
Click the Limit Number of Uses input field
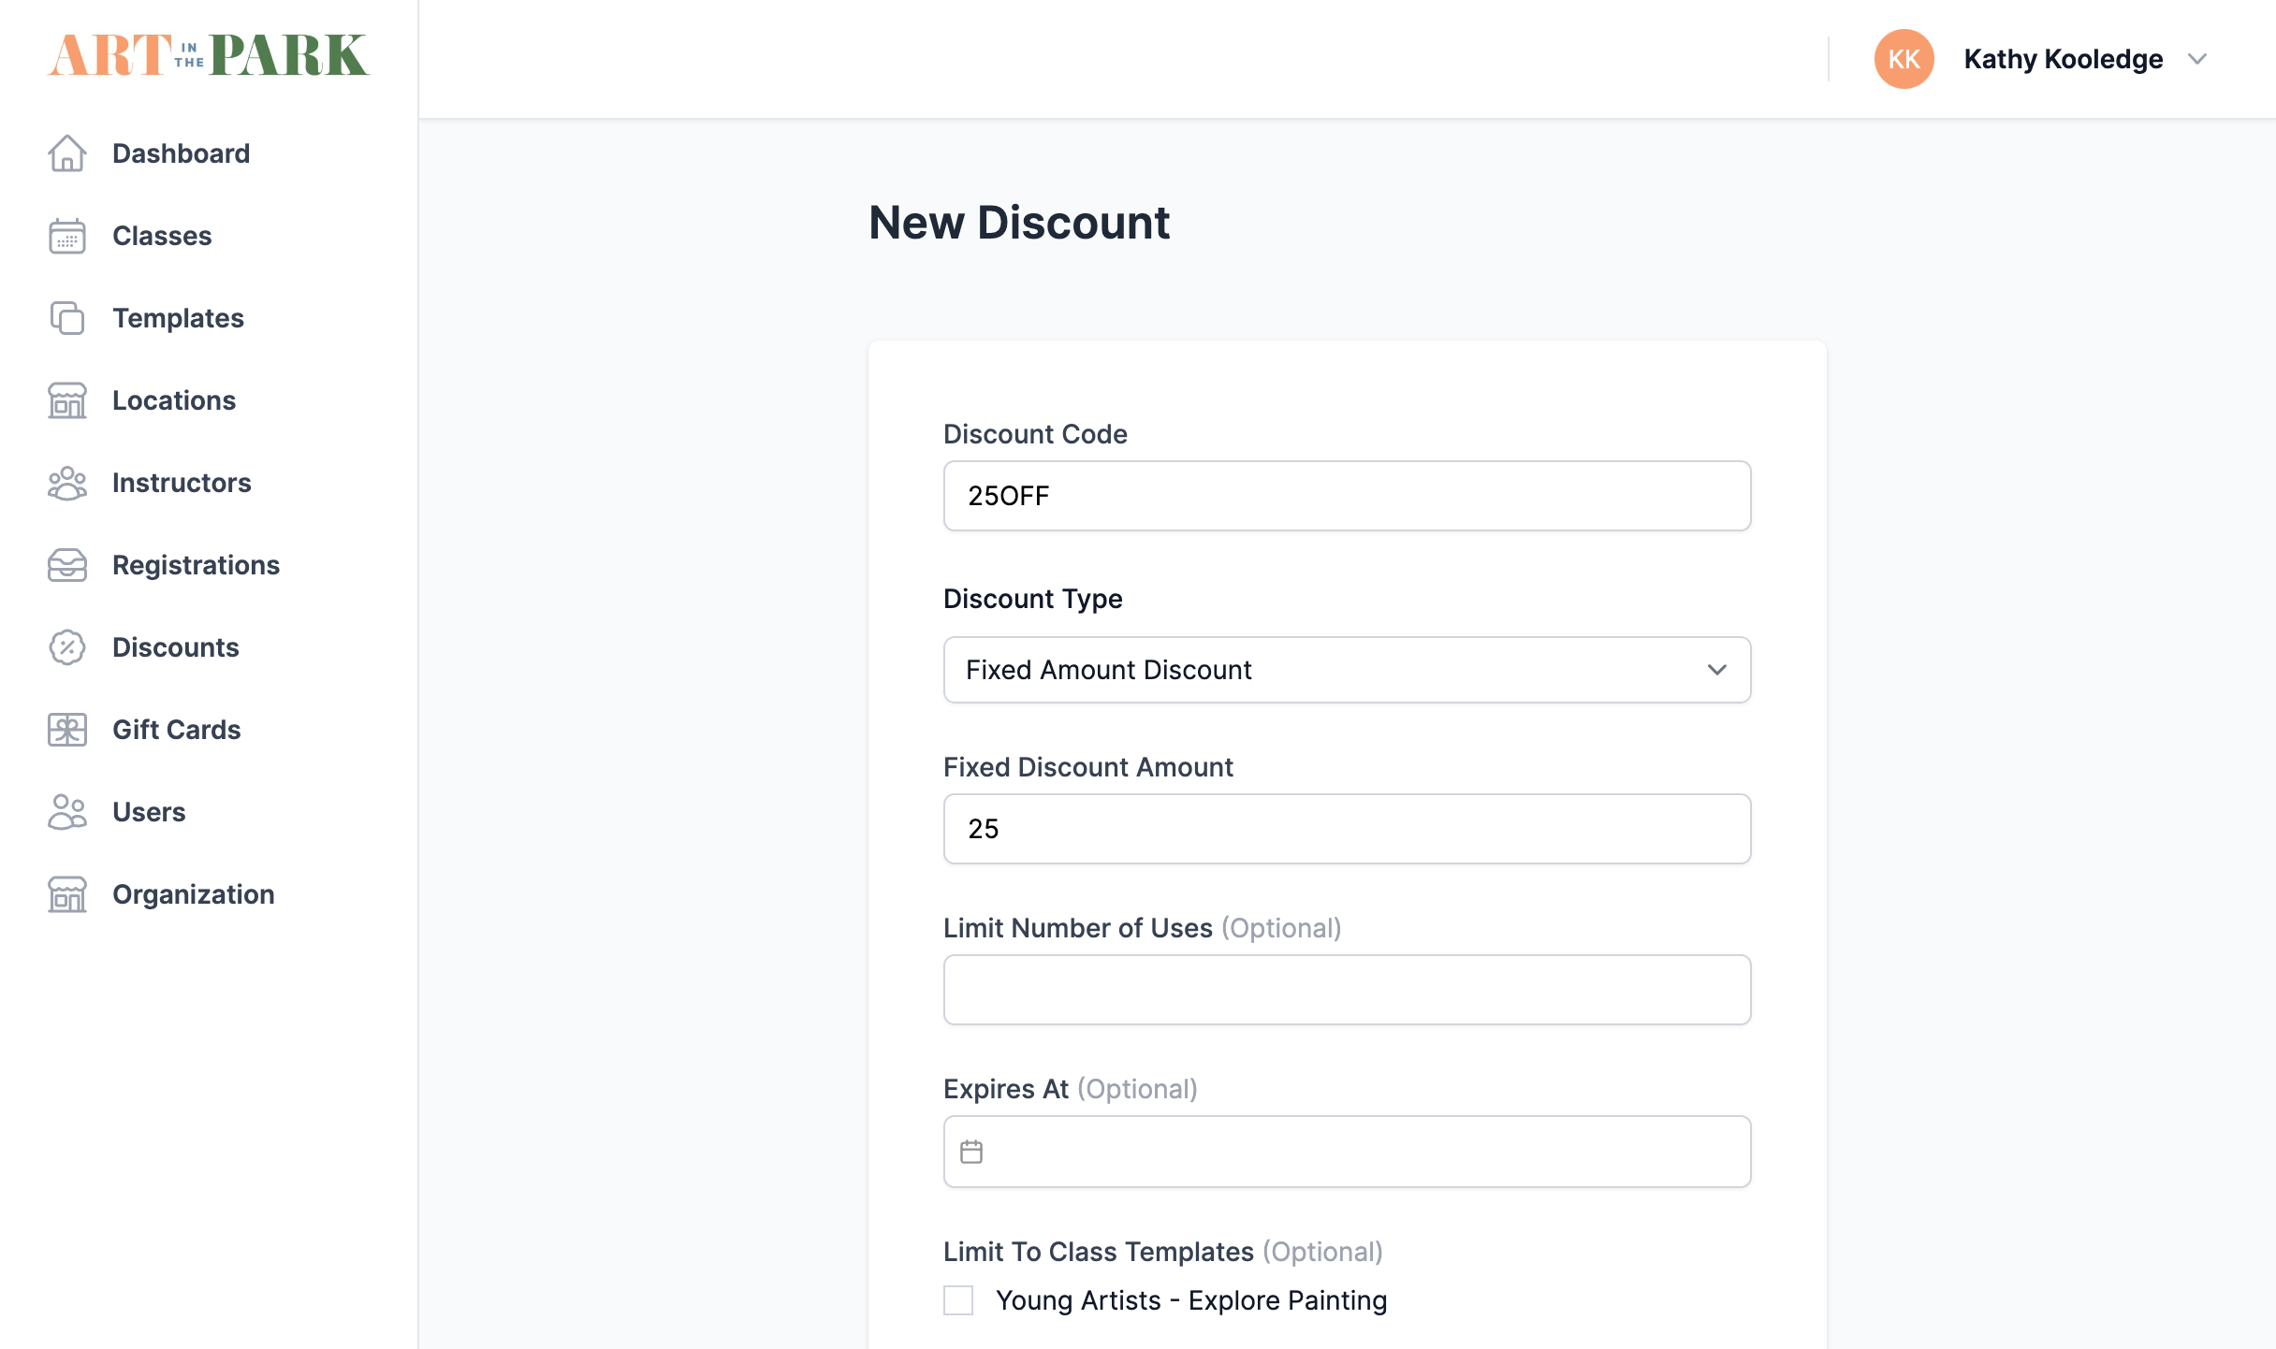tap(1346, 989)
